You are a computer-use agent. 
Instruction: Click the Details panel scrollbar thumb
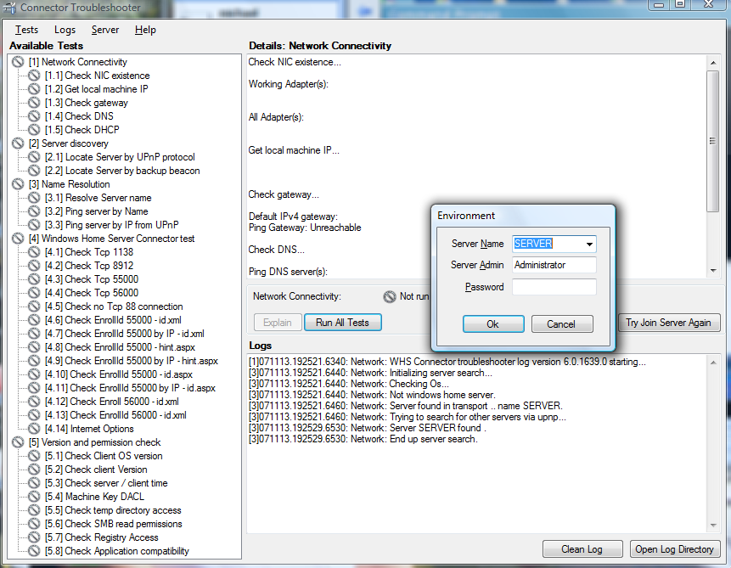coord(712,141)
